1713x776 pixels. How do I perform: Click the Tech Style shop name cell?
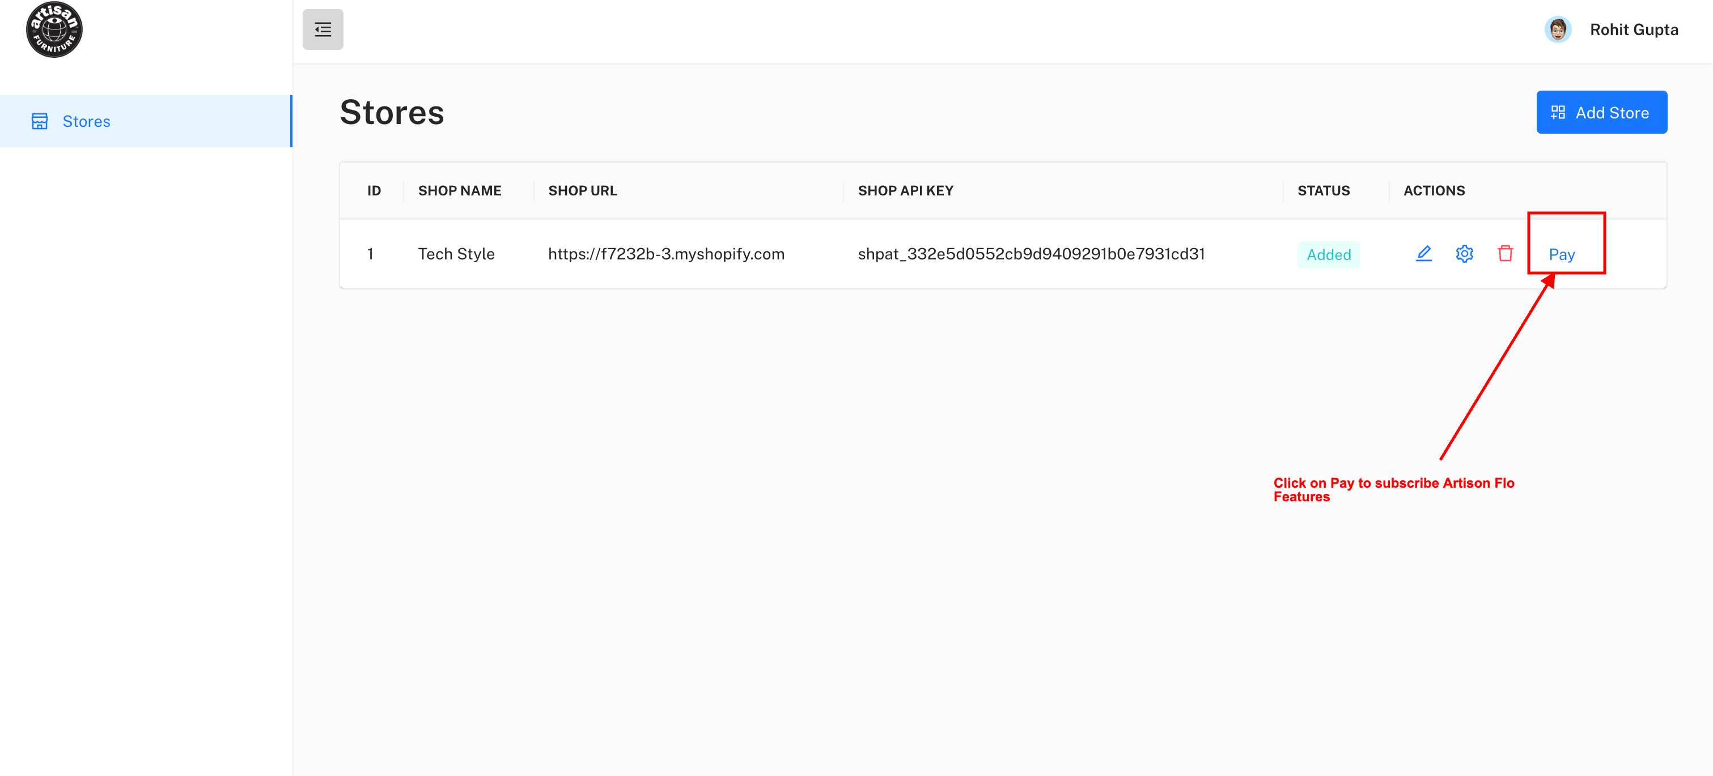coord(456,254)
